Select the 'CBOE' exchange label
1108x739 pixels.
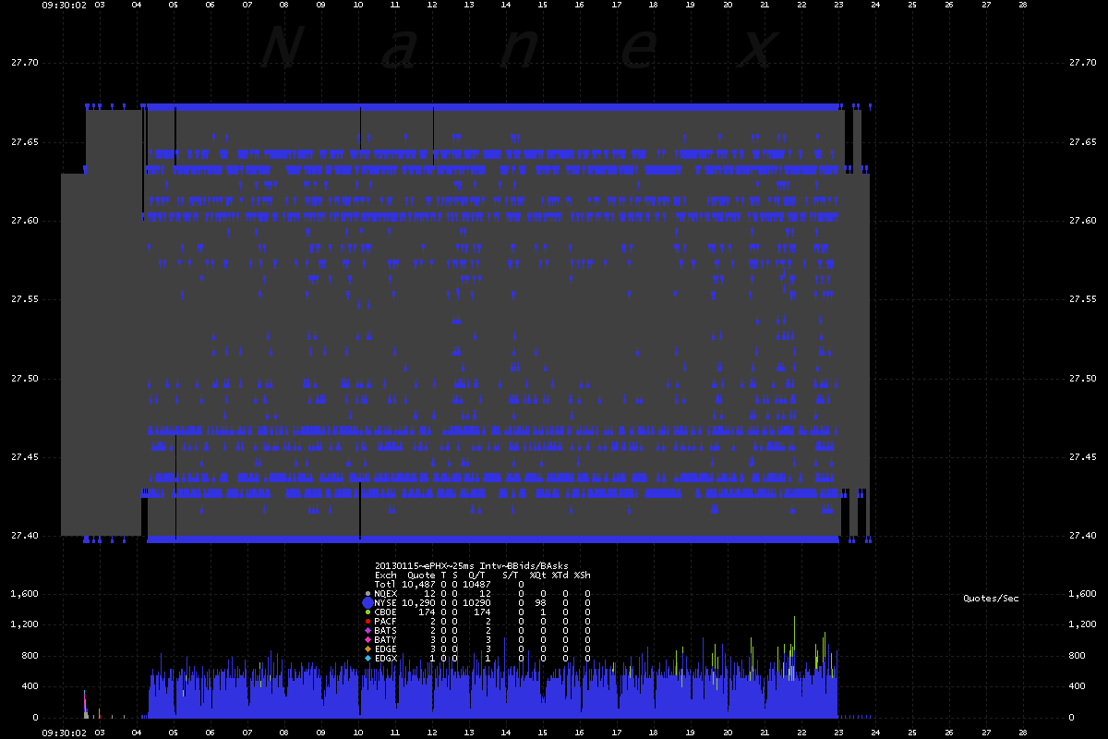coord(386,612)
